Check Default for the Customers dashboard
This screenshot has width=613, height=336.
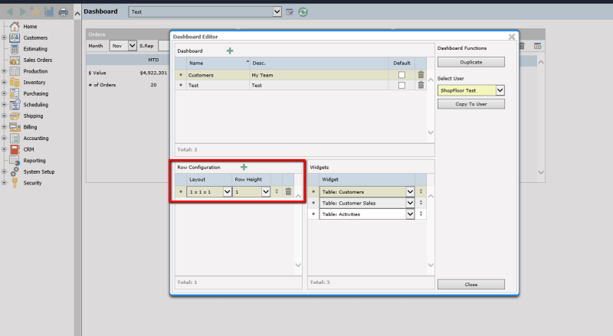pos(402,75)
